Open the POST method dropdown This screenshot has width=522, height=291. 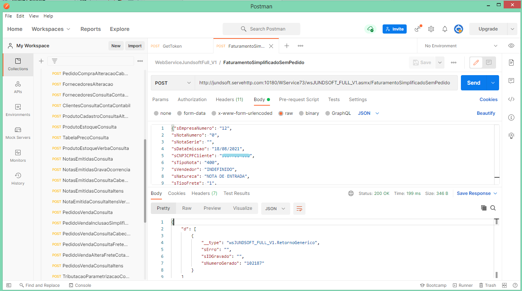[x=173, y=83]
